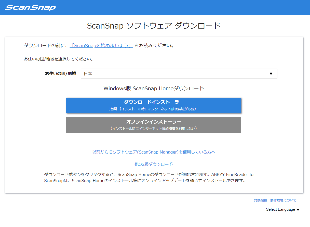The image size is (310, 227).
Task: Choose the gray オフラインインストーラー offline installer button
Action: coord(154,125)
